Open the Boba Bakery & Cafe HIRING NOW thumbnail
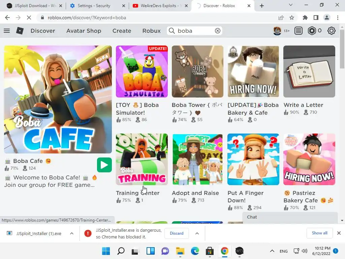345x259 pixels. 253,71
